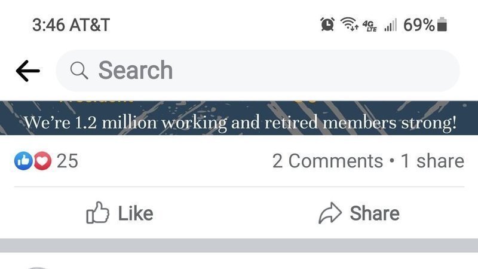Tap the back arrow
Screen dimensions: 478x269
pyautogui.click(x=27, y=71)
